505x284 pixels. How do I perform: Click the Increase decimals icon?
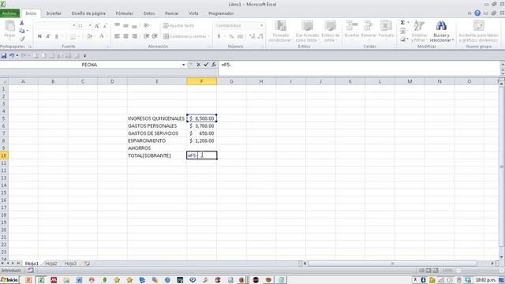252,36
